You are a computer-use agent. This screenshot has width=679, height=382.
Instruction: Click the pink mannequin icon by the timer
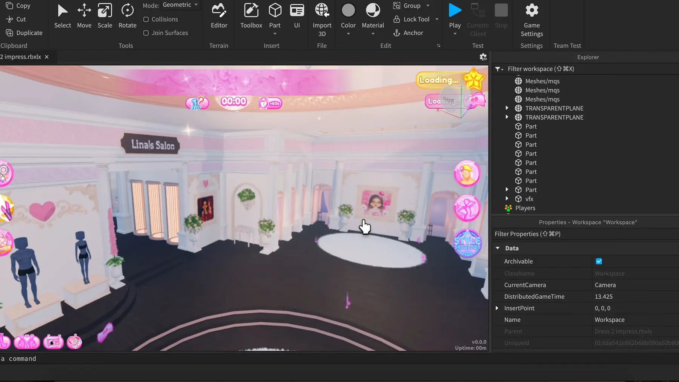tap(197, 103)
